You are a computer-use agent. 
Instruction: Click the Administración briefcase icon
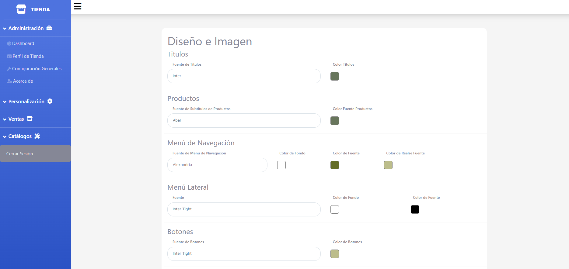click(49, 28)
